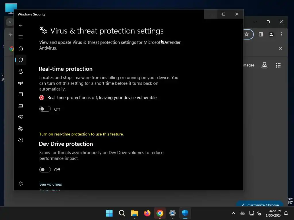294x220 pixels.
Task: Open the See volumes link
Action: (51, 184)
